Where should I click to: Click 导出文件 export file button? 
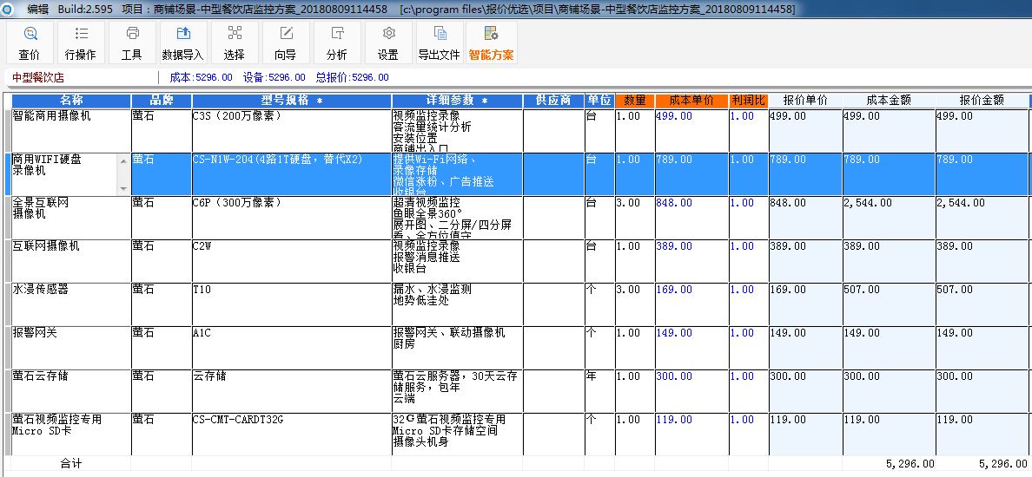point(439,43)
